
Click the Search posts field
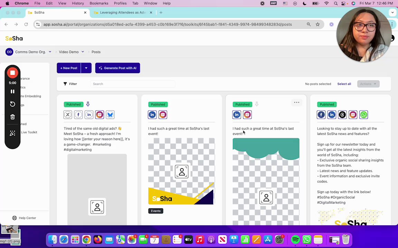point(133,84)
